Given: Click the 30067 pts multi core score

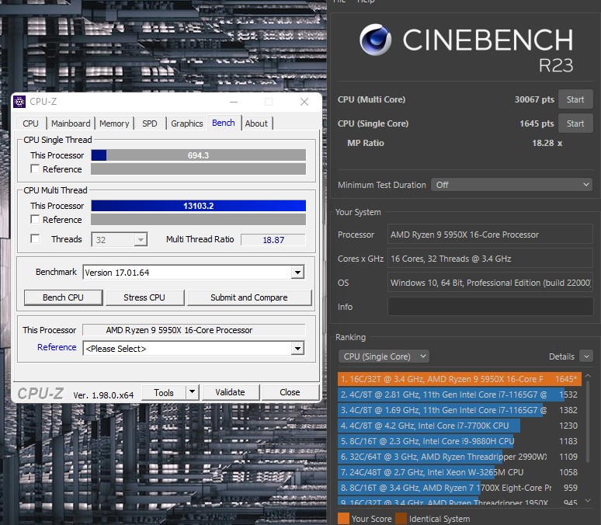Looking at the screenshot, I should pyautogui.click(x=534, y=99).
